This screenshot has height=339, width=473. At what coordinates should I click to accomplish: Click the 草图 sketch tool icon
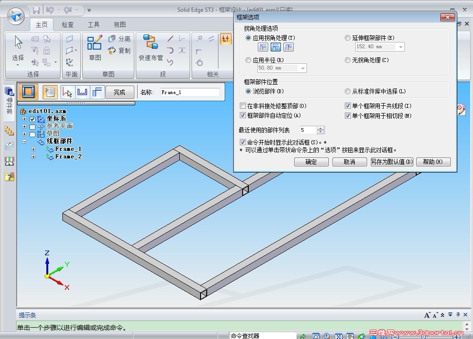[x=95, y=43]
